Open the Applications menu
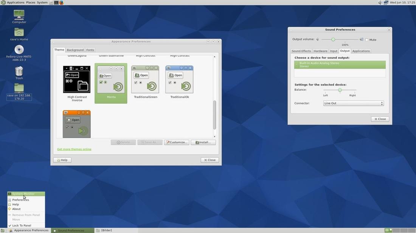This screenshot has width=416, height=233. point(15,2)
